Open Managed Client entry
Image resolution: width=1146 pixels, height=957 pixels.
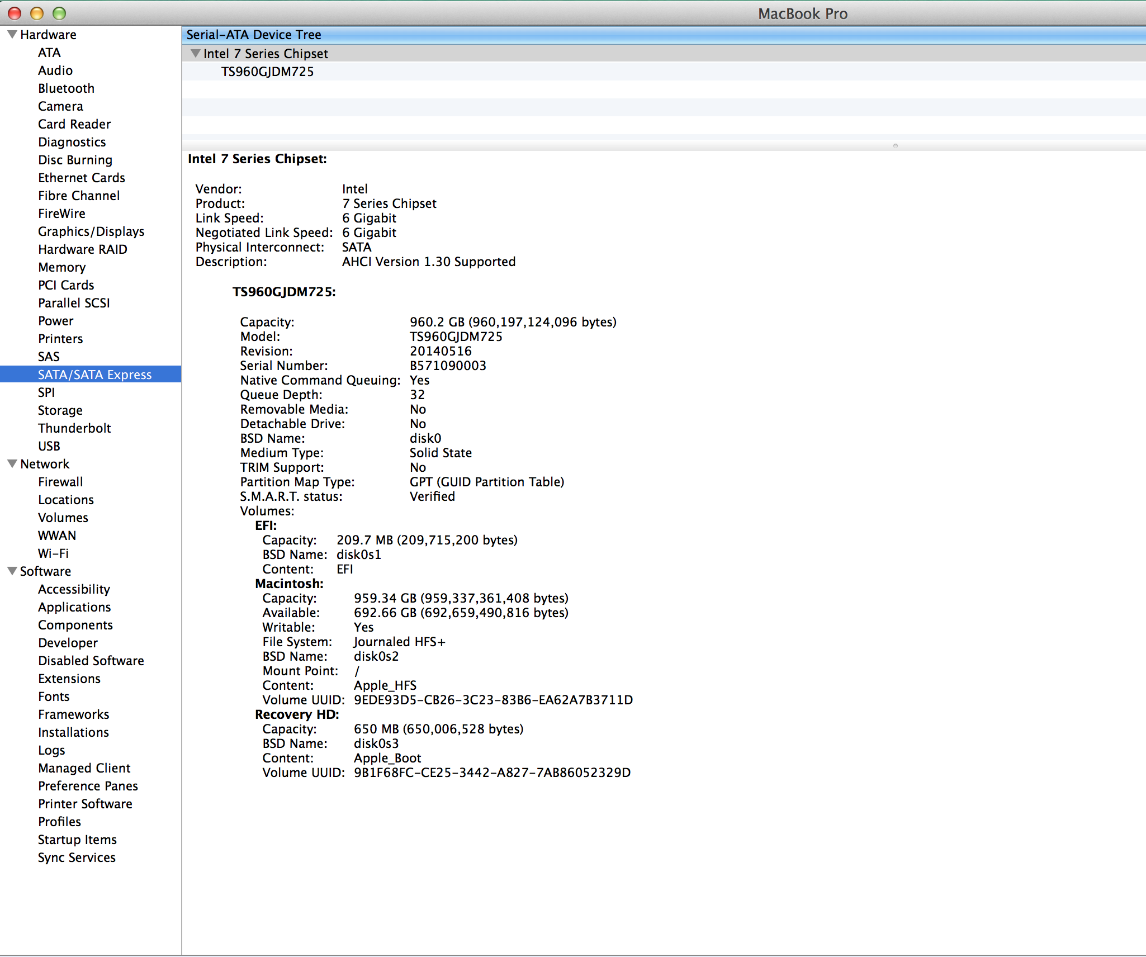pos(84,768)
